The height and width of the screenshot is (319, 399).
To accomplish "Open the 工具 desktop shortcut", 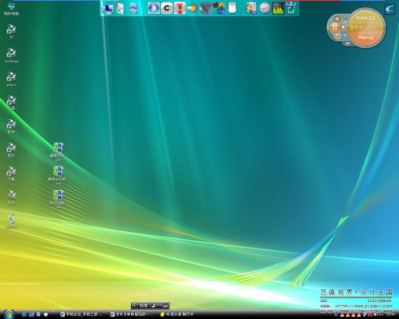I will (x=11, y=103).
